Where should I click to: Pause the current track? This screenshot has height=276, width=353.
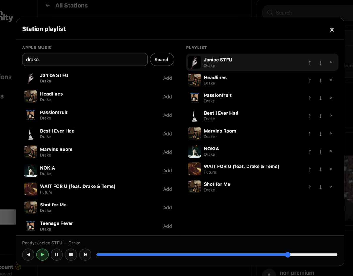tap(57, 255)
